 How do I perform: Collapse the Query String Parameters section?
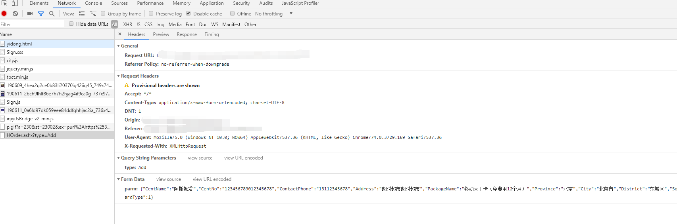coord(118,158)
